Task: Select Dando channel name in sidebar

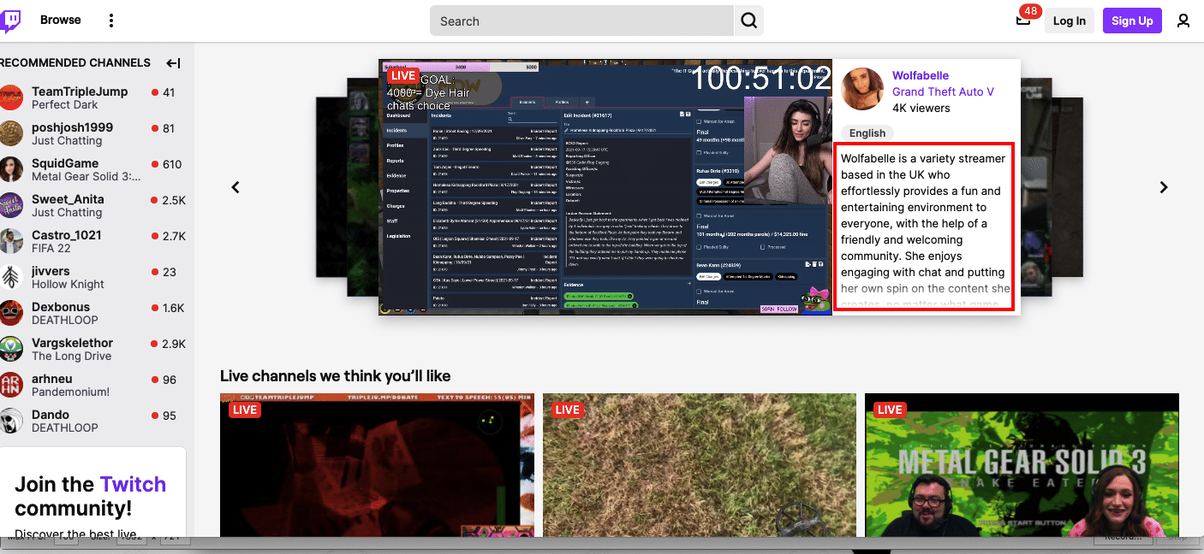Action: (51, 415)
